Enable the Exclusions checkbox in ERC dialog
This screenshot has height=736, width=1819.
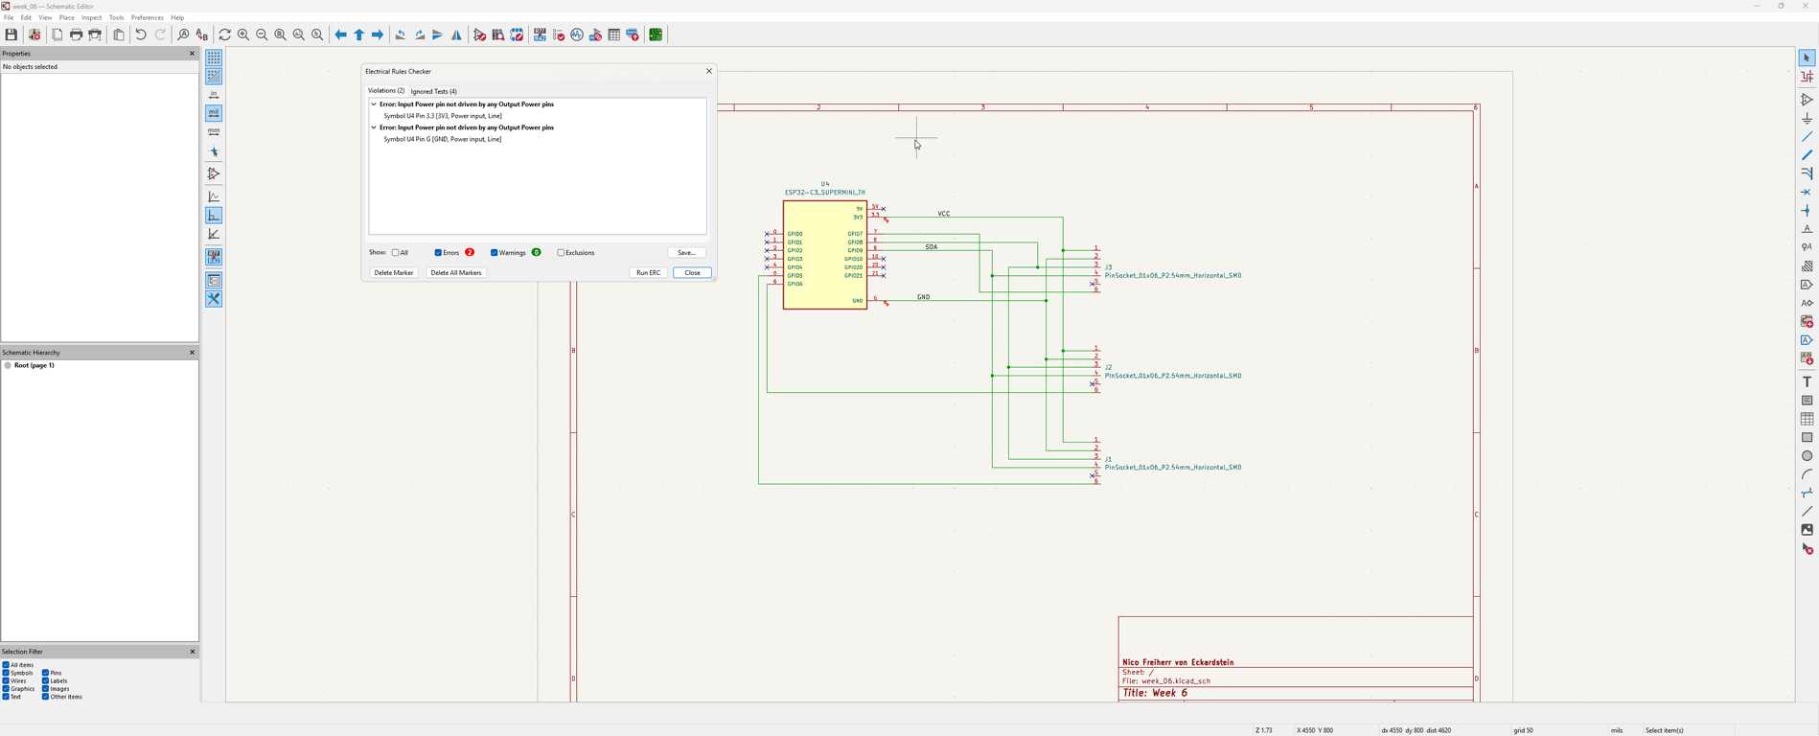click(x=561, y=253)
